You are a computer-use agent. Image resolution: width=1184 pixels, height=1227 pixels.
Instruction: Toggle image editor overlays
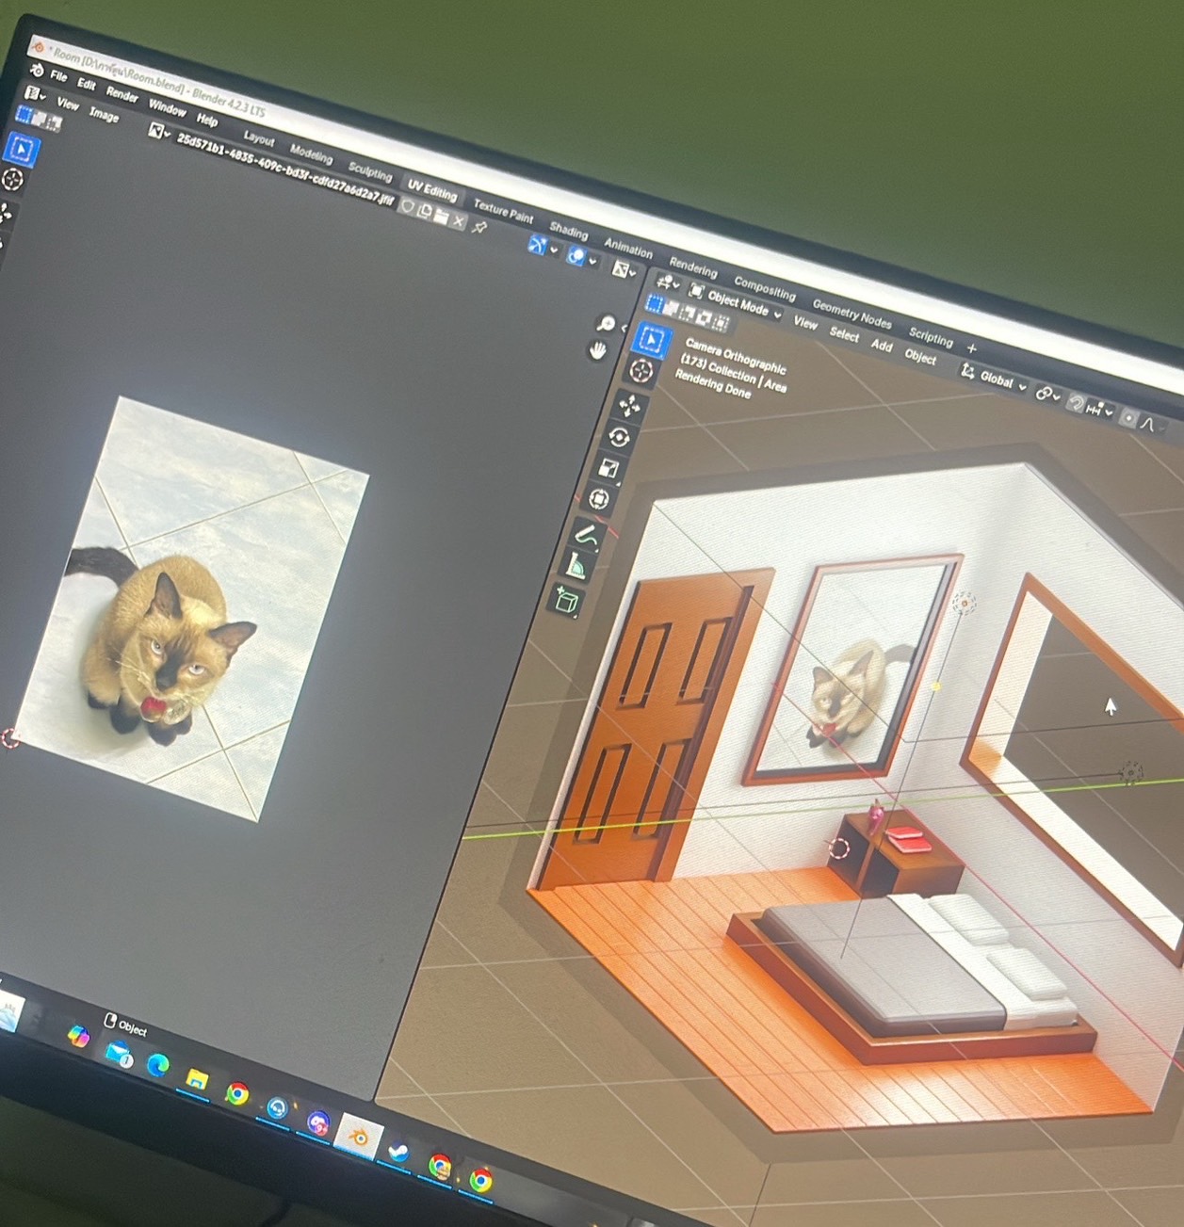click(576, 256)
